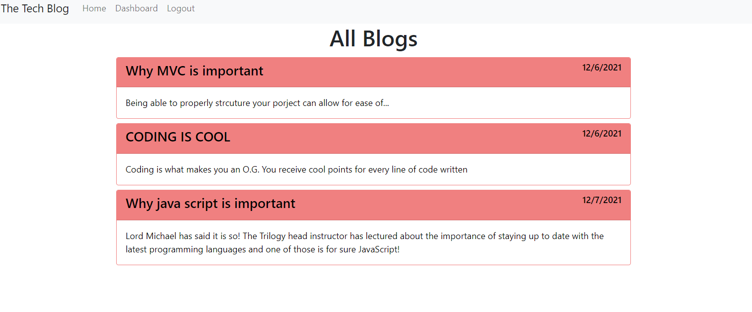
Task: Click the white card body of the MVC post
Action: [x=373, y=103]
